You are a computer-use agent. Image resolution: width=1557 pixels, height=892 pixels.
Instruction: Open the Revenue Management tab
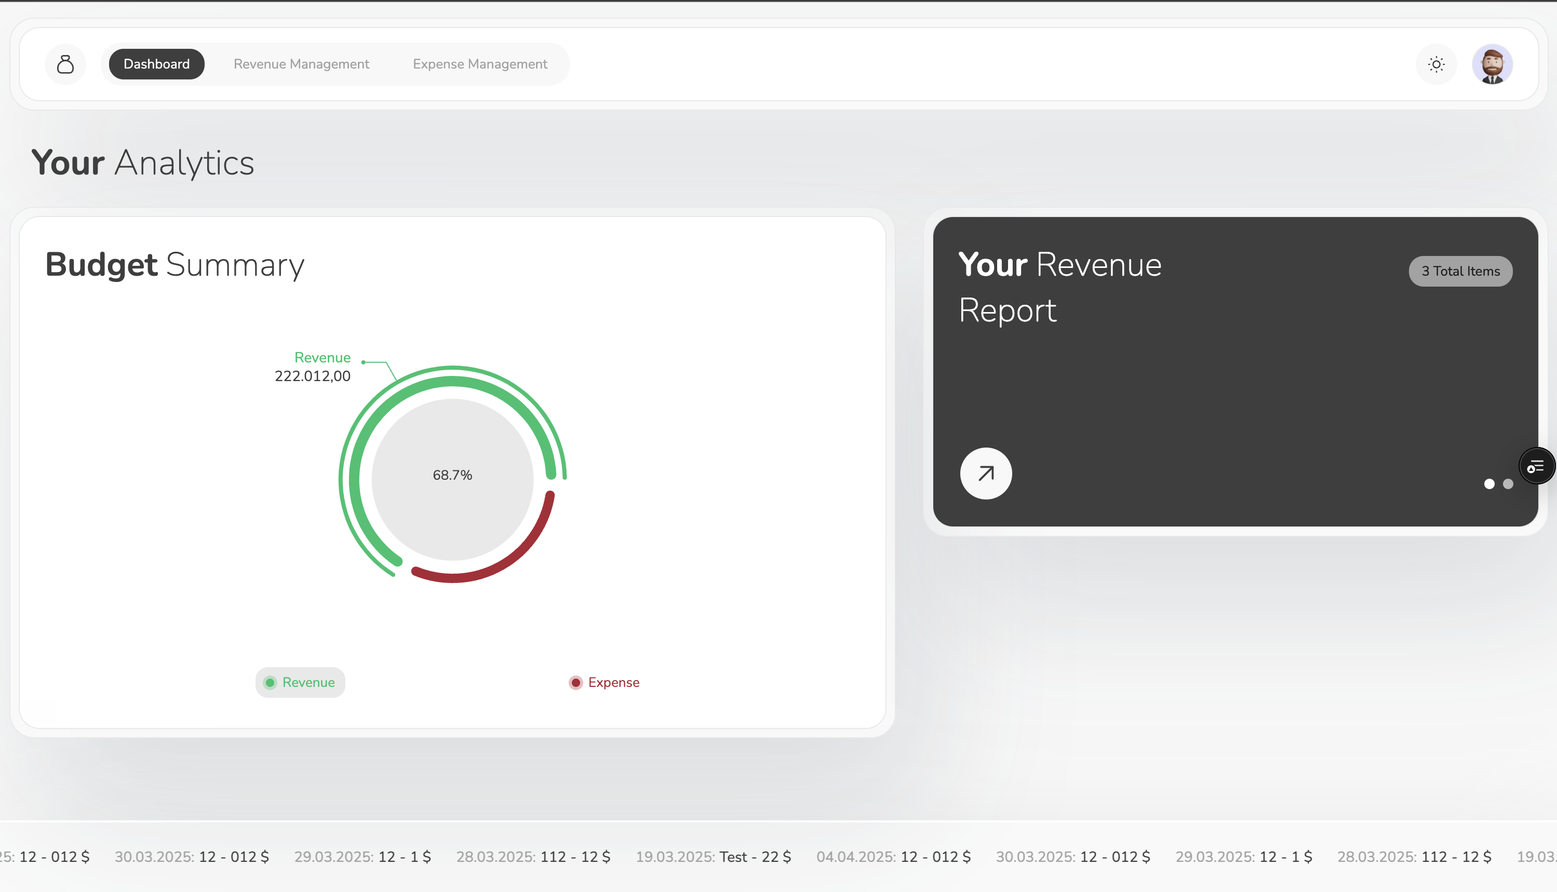coord(301,64)
